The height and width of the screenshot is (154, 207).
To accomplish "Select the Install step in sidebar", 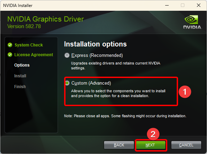I will tap(20, 76).
